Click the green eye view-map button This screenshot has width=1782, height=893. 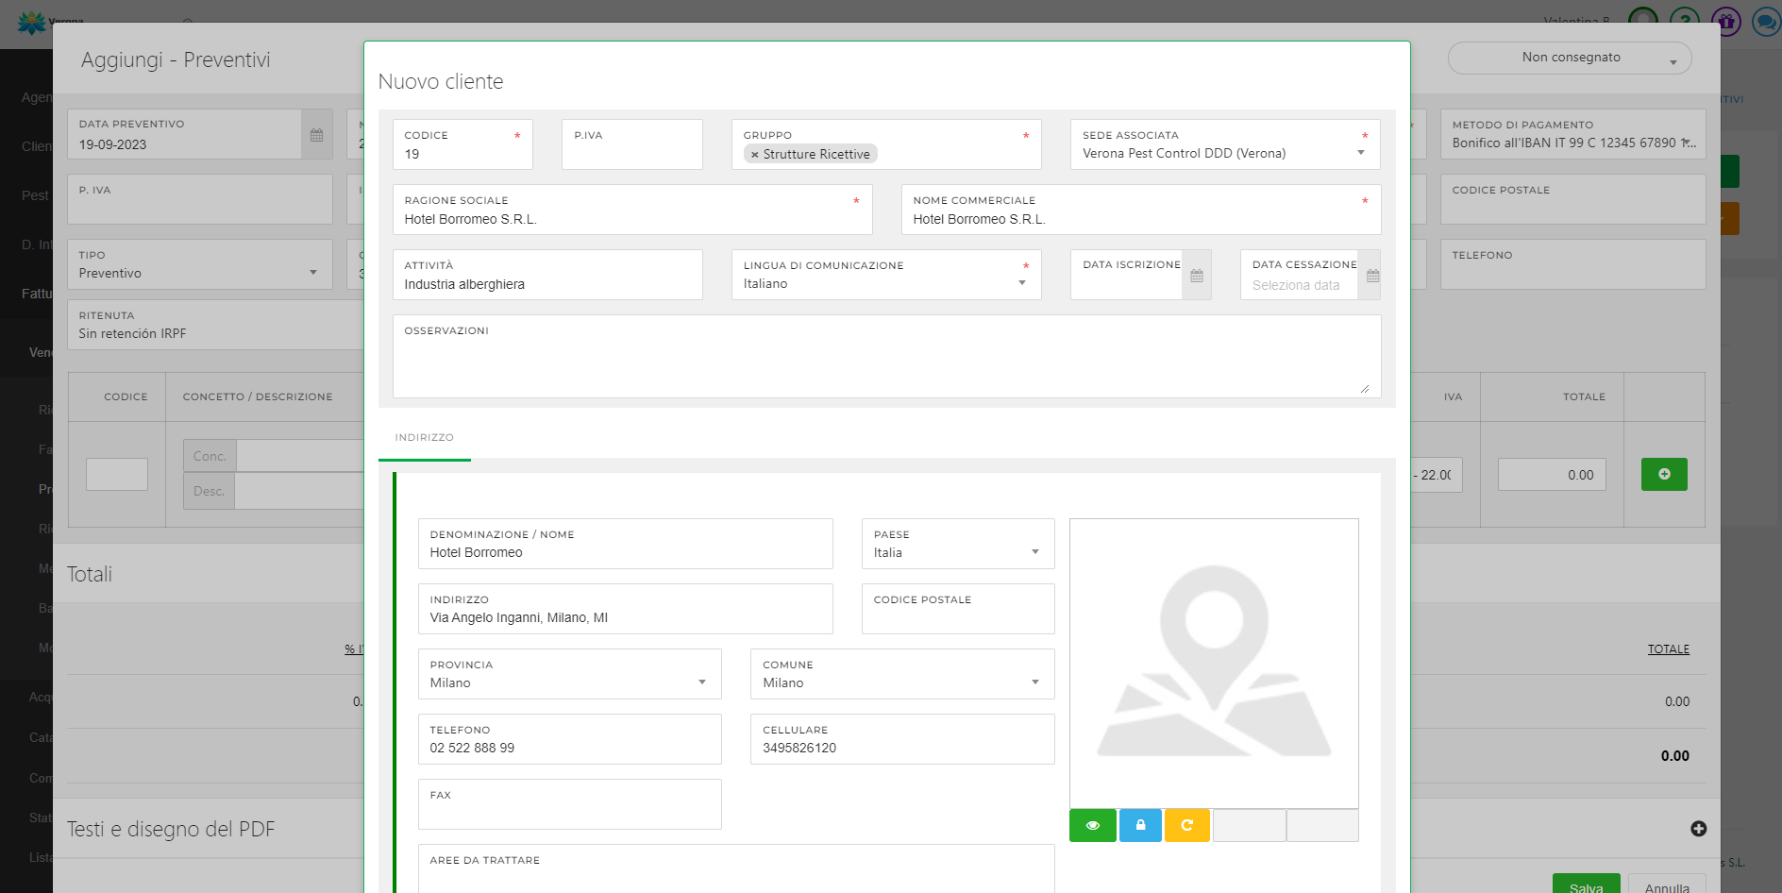[x=1092, y=825]
